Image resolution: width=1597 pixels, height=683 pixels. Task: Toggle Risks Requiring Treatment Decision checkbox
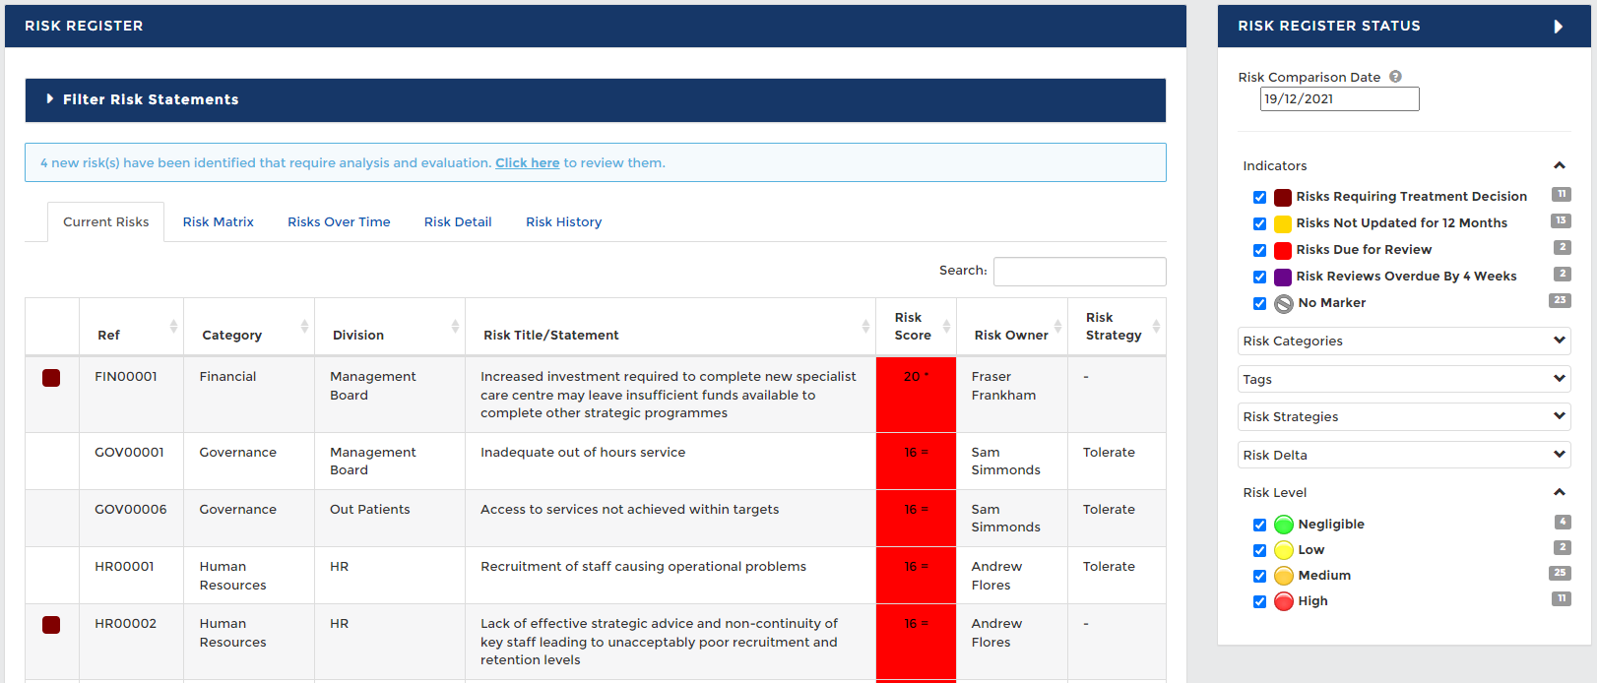(x=1259, y=198)
